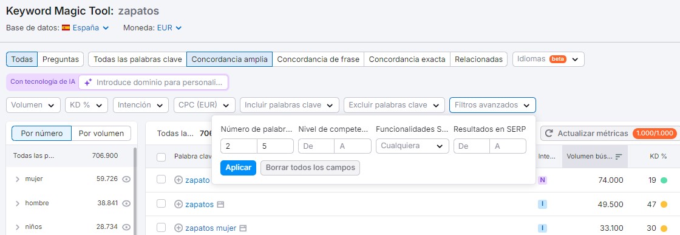Click the Aplicar button
This screenshot has height=235, width=680.
point(238,168)
